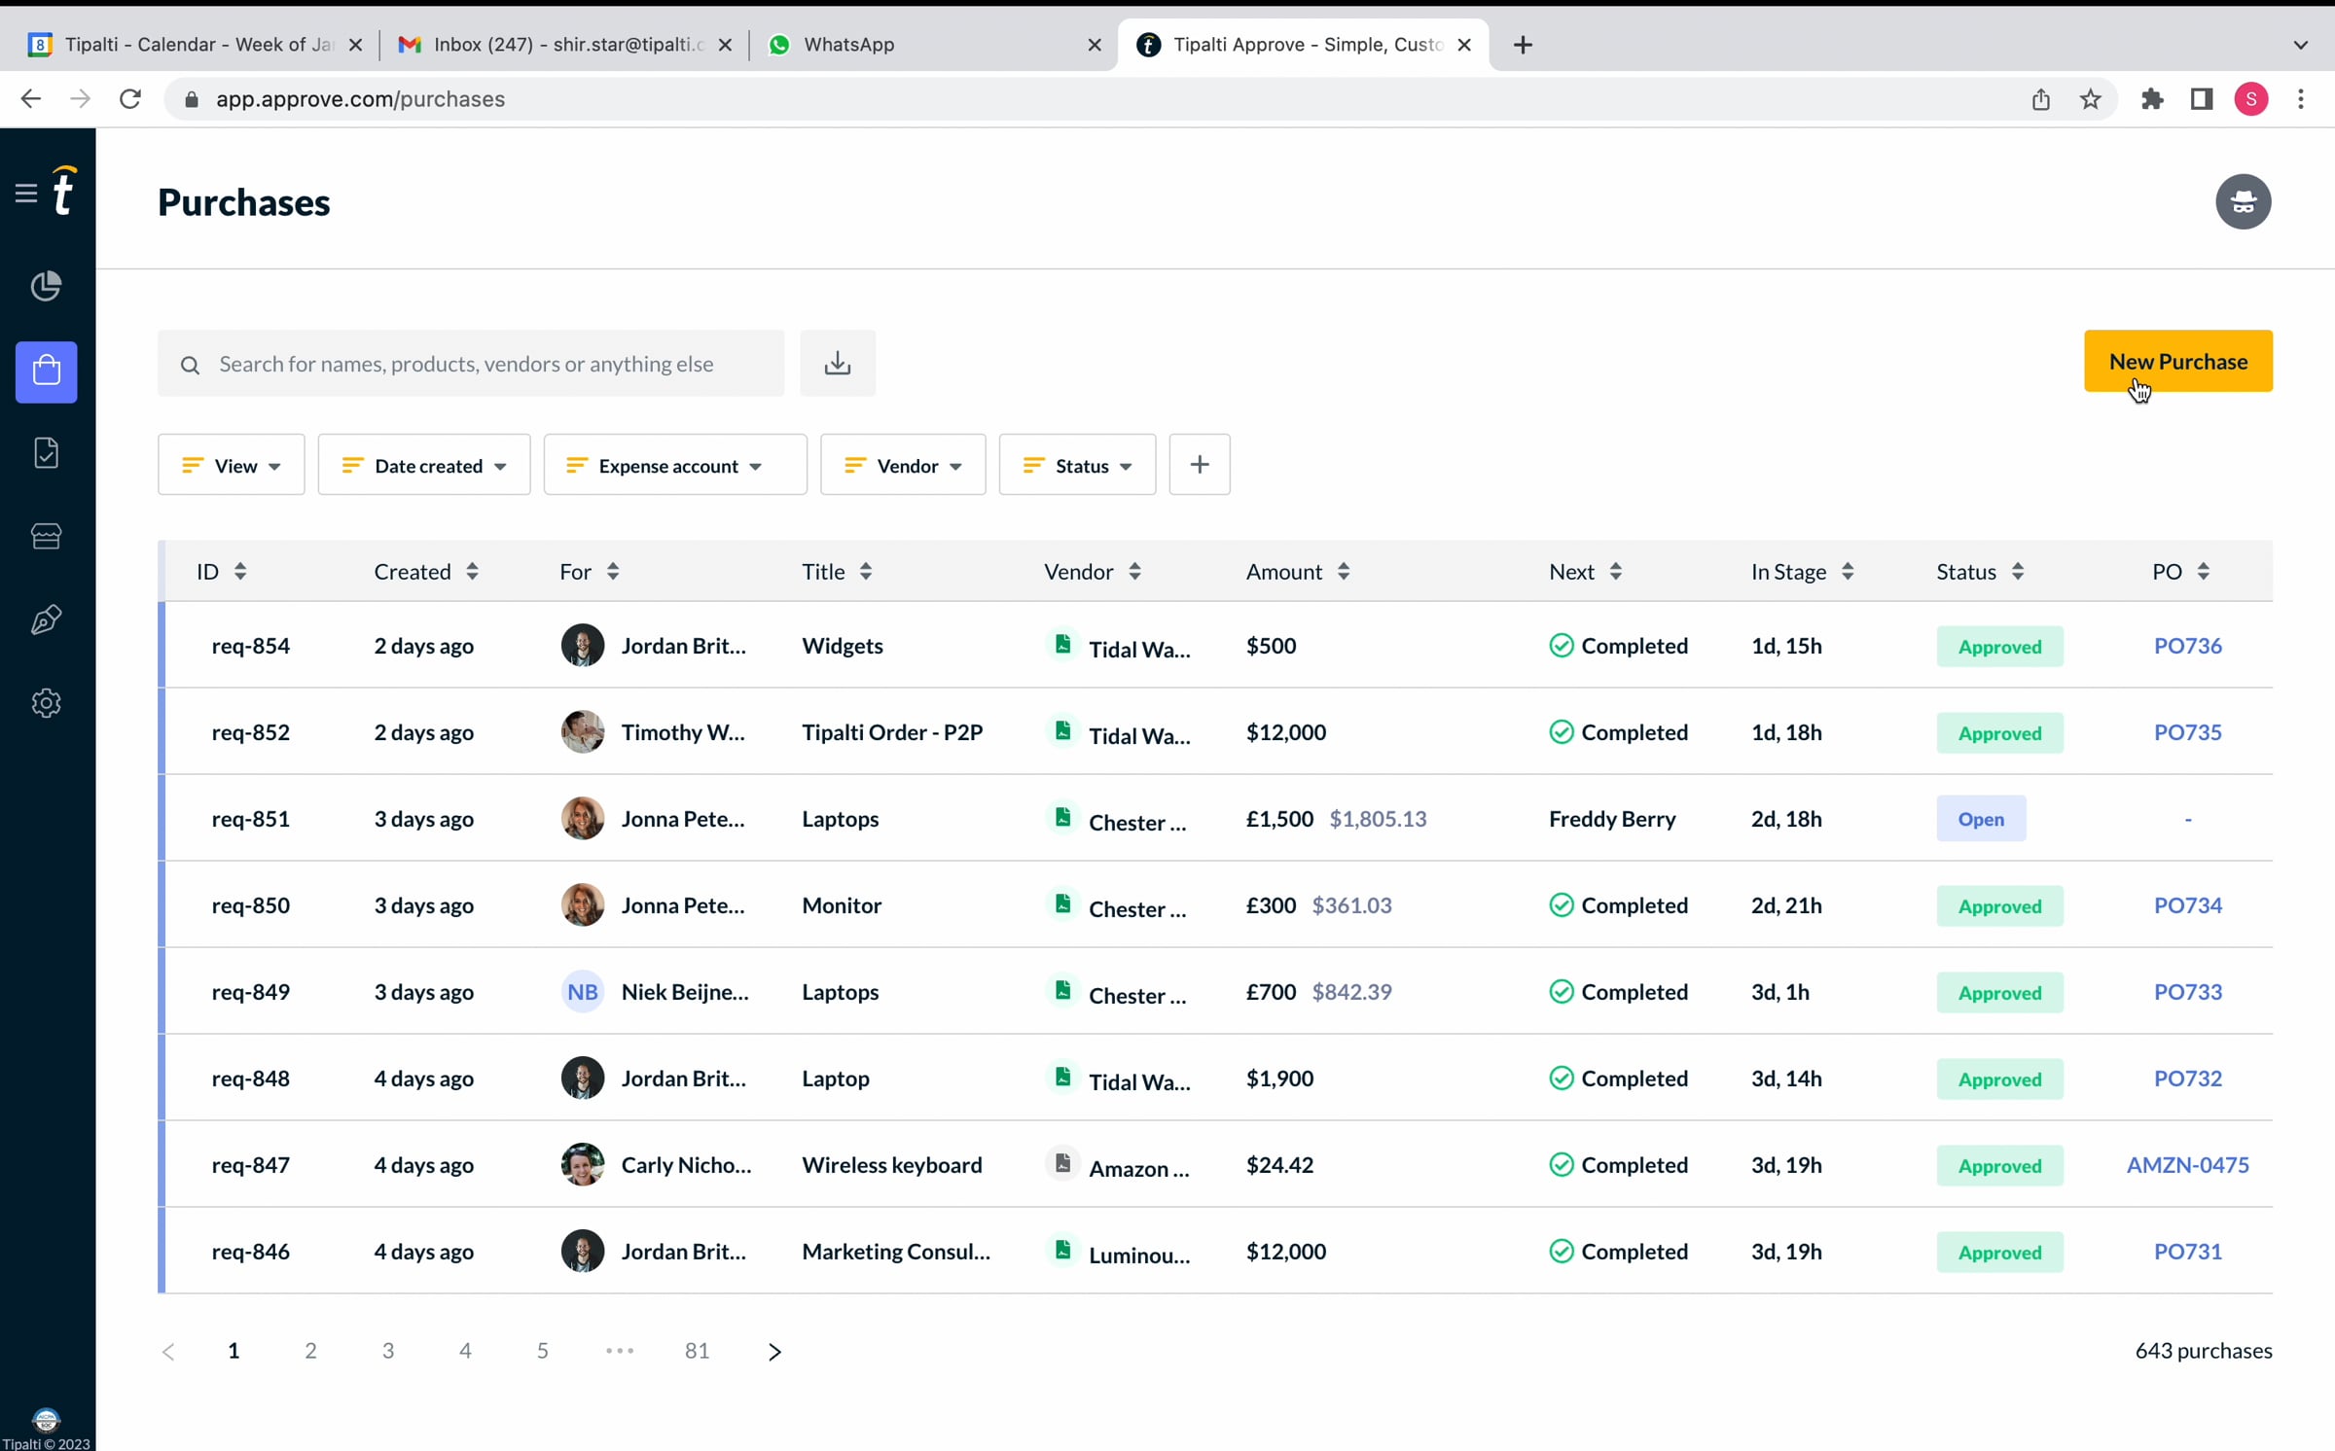
Task: Open the storefront vendors sidebar icon
Action: coord(46,536)
